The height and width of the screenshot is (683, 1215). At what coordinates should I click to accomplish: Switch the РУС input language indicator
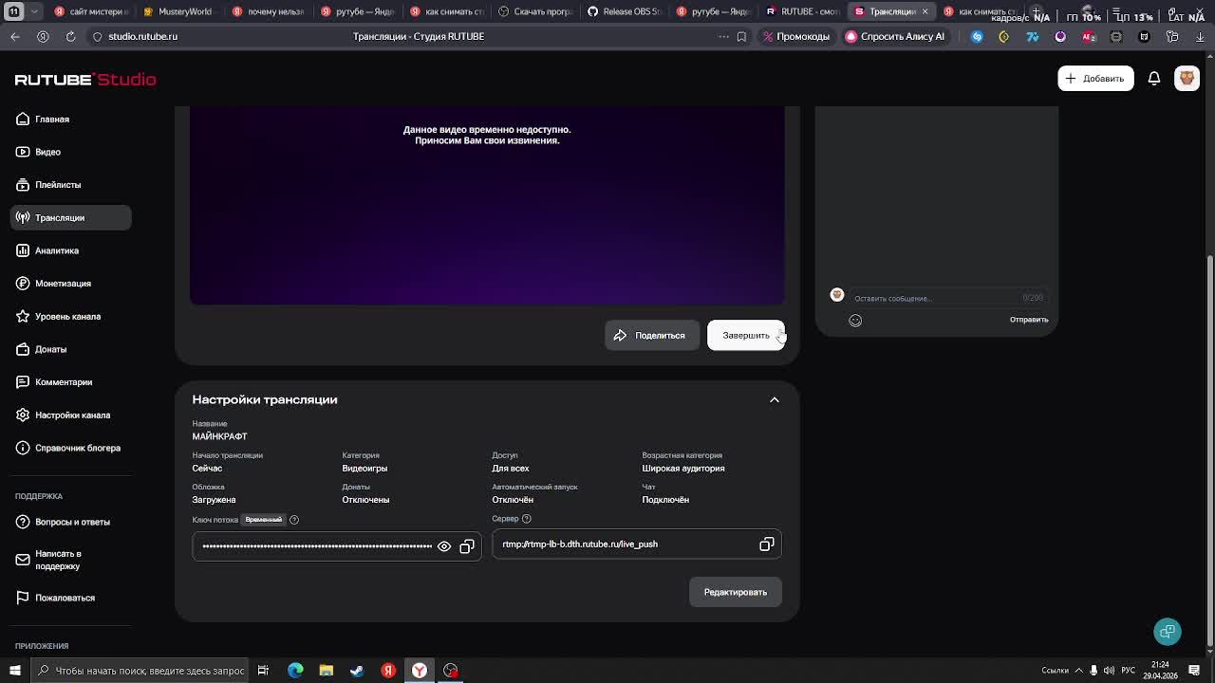click(x=1128, y=671)
